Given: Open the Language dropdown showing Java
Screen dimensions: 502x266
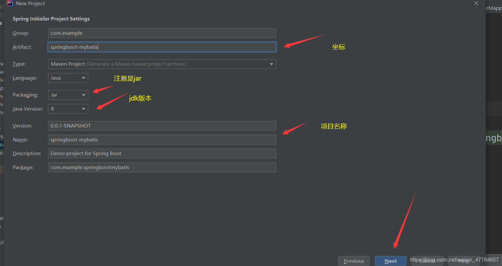Looking at the screenshot, I should point(68,78).
